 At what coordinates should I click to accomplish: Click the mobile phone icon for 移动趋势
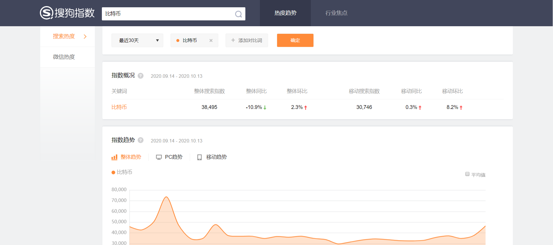coord(199,157)
